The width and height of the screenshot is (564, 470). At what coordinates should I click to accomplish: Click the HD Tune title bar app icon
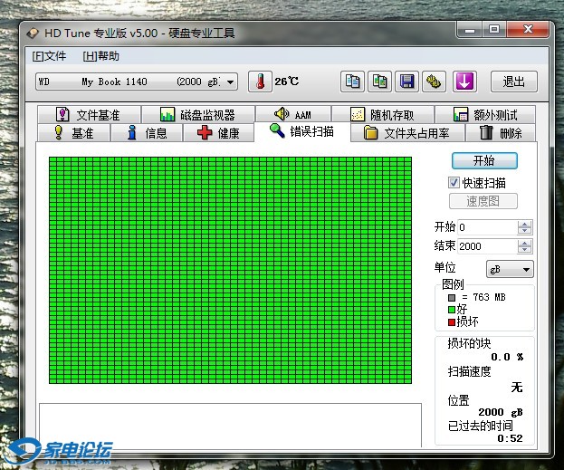[x=33, y=34]
